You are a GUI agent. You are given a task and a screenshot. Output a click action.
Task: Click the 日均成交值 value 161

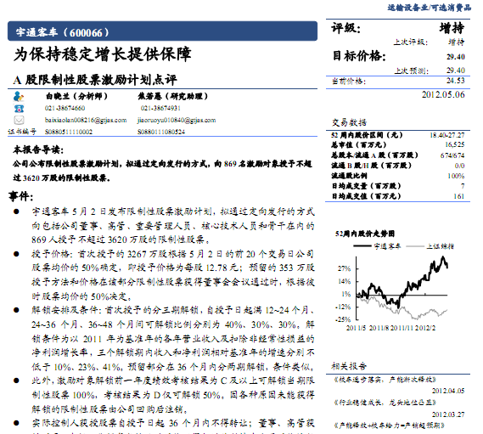tap(459, 196)
